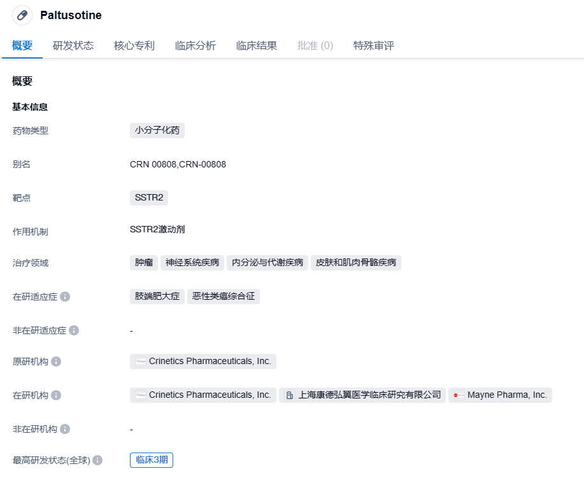The width and height of the screenshot is (584, 478).
Task: Click building icon for 上海康德弘翼医学临床研究有限公司
Action: 290,395
